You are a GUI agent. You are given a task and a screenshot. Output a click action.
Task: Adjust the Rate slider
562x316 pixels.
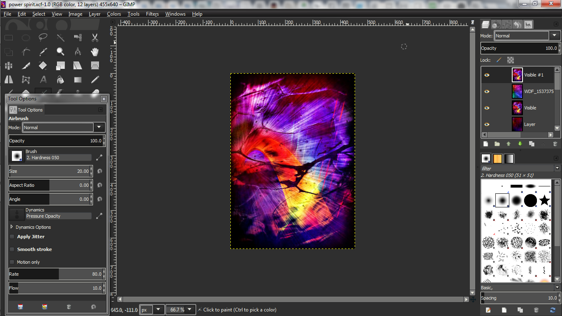click(57, 274)
